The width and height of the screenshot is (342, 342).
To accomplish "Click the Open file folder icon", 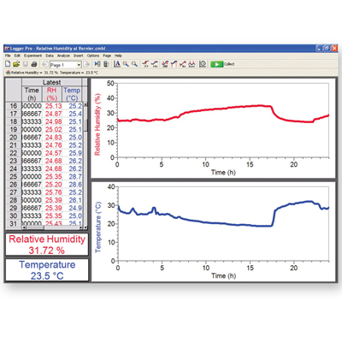I will coord(16,64).
